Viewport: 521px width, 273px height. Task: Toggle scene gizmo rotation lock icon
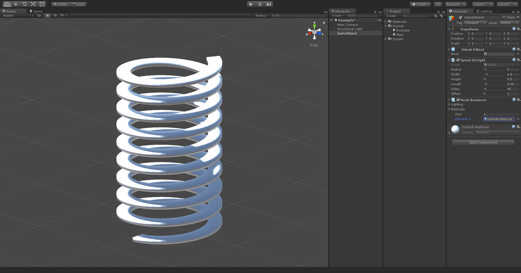pyautogui.click(x=324, y=23)
